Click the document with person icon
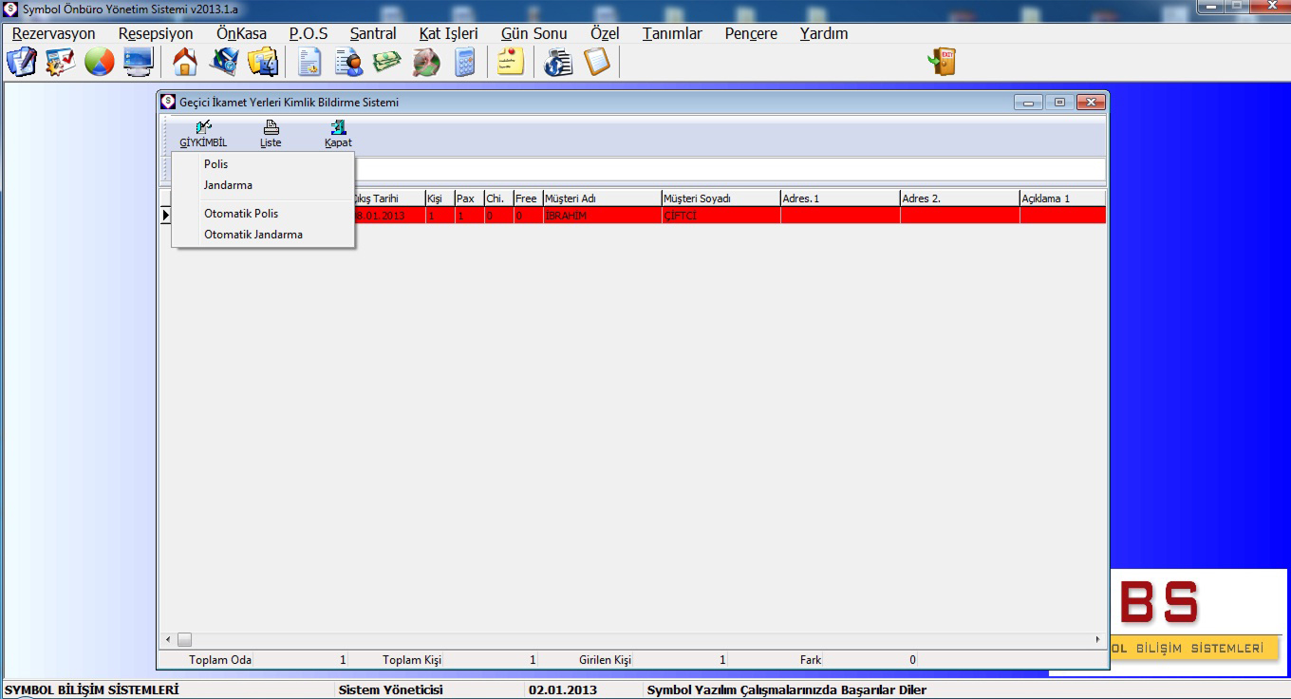The width and height of the screenshot is (1291, 699). (348, 62)
